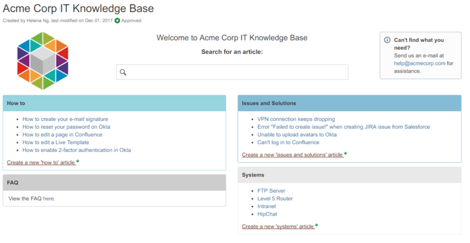
Task: Click the page title 'Acme Corp IT Knowledge Base'
Action: 78,9
